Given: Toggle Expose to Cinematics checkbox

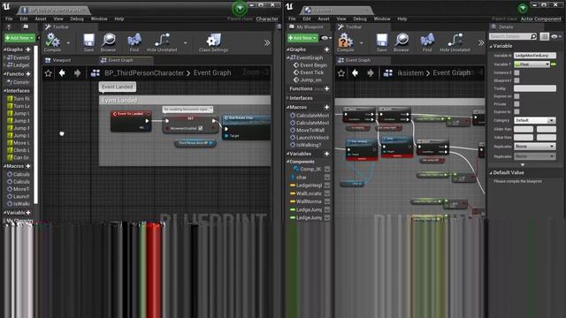Looking at the screenshot, I should (x=516, y=112).
